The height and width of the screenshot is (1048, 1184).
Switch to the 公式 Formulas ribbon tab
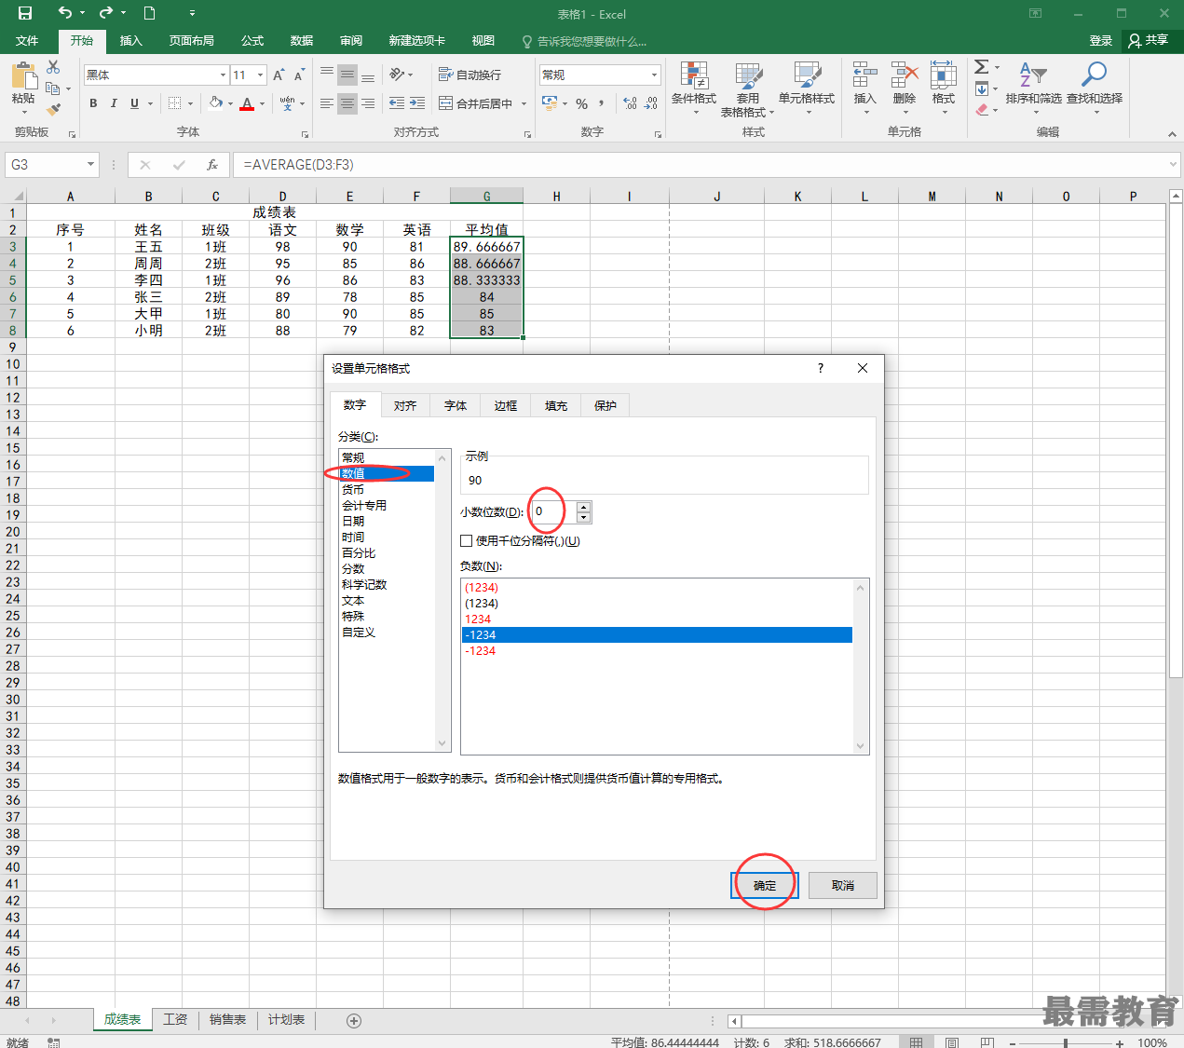point(252,41)
